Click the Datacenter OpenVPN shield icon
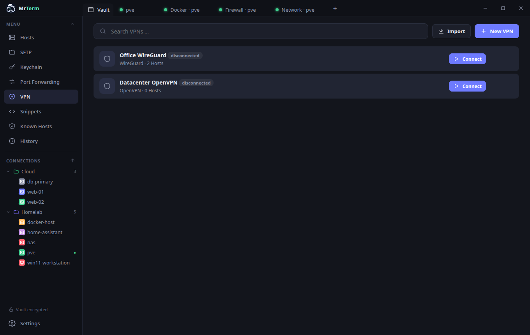 (107, 86)
